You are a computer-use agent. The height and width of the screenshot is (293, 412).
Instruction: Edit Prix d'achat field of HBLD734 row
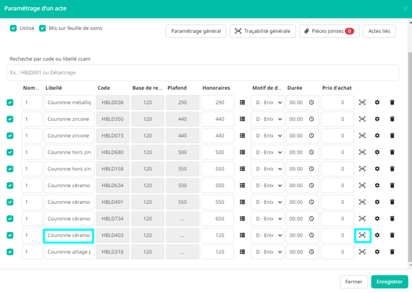point(337,218)
